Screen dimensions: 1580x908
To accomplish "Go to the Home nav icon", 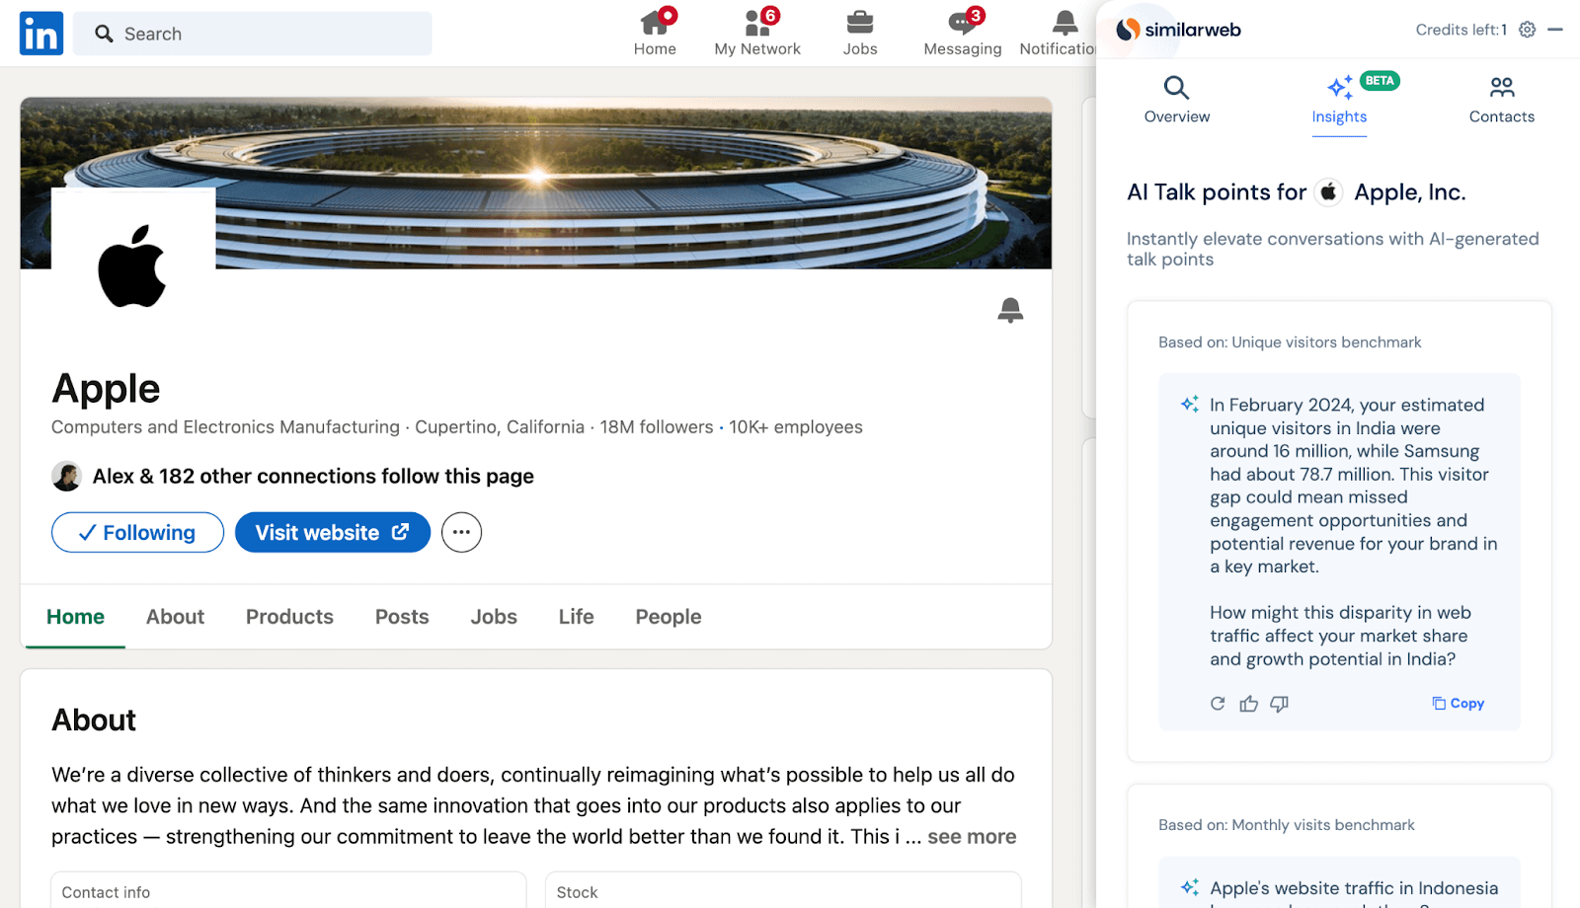I will pos(655,34).
